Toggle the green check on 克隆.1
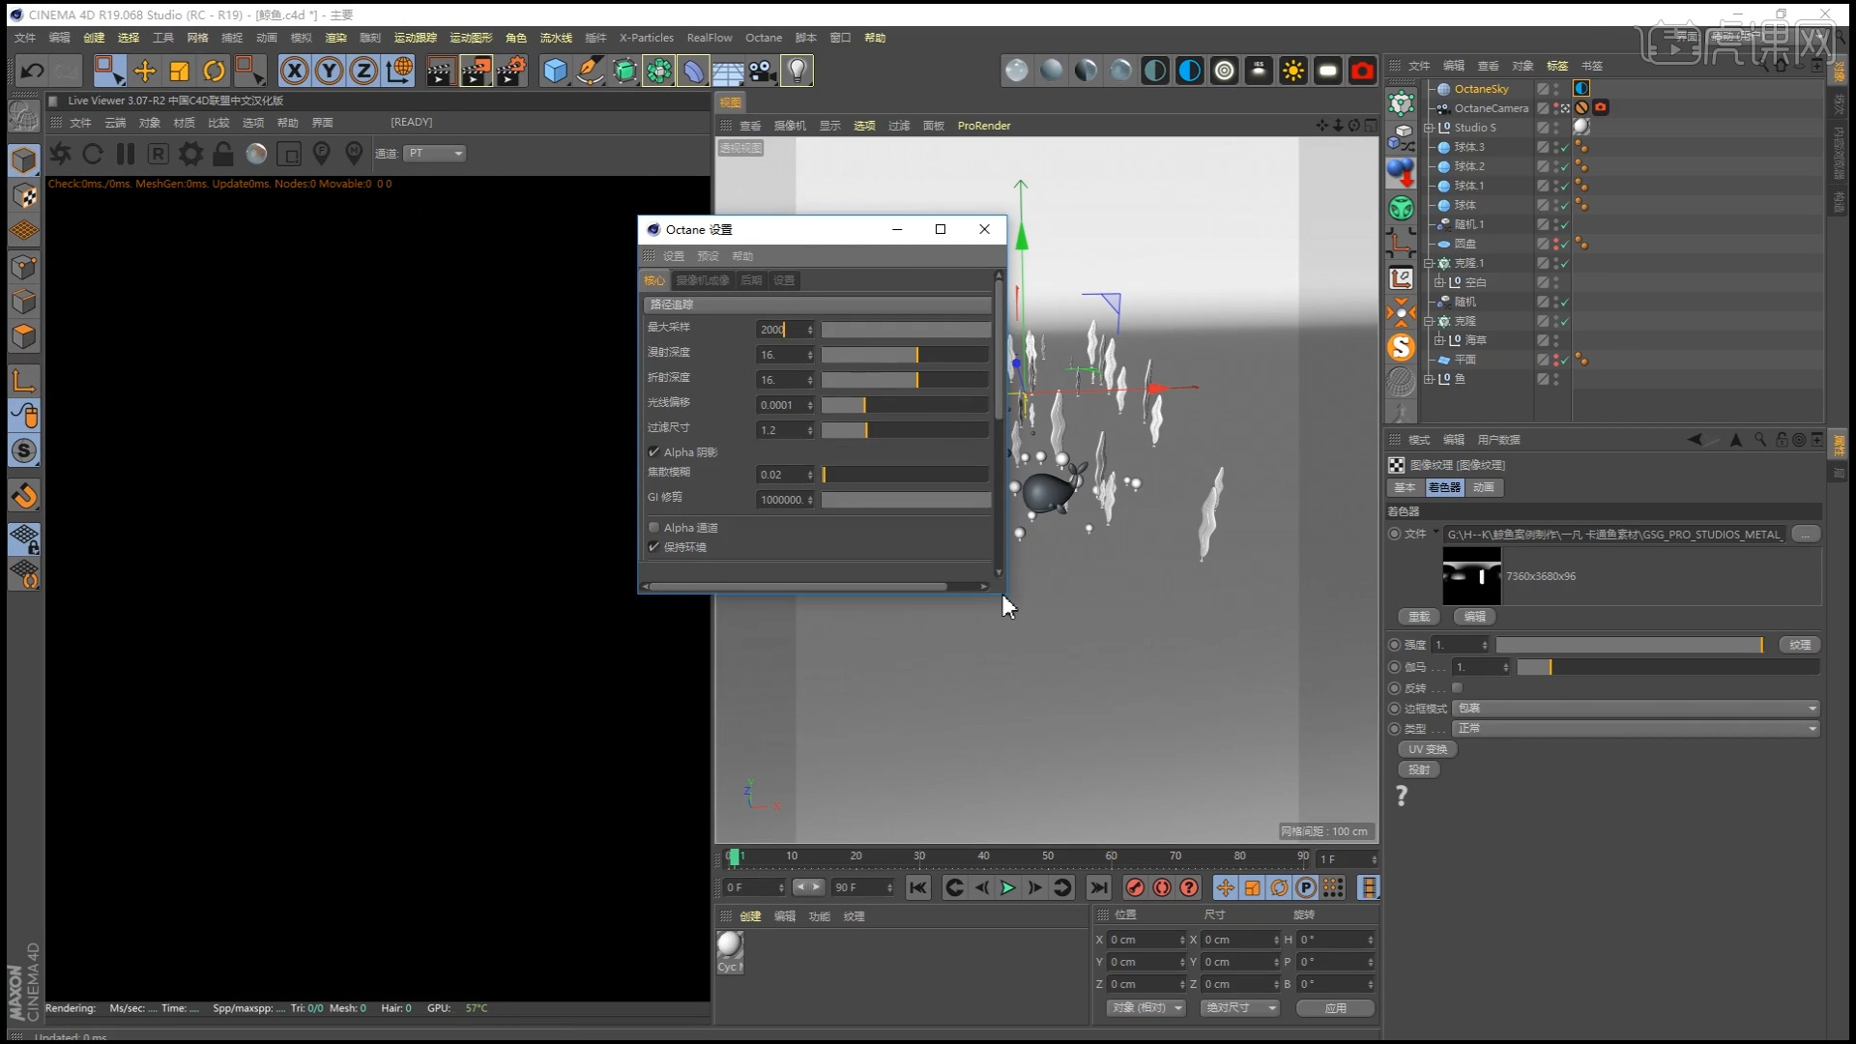 [x=1564, y=264]
